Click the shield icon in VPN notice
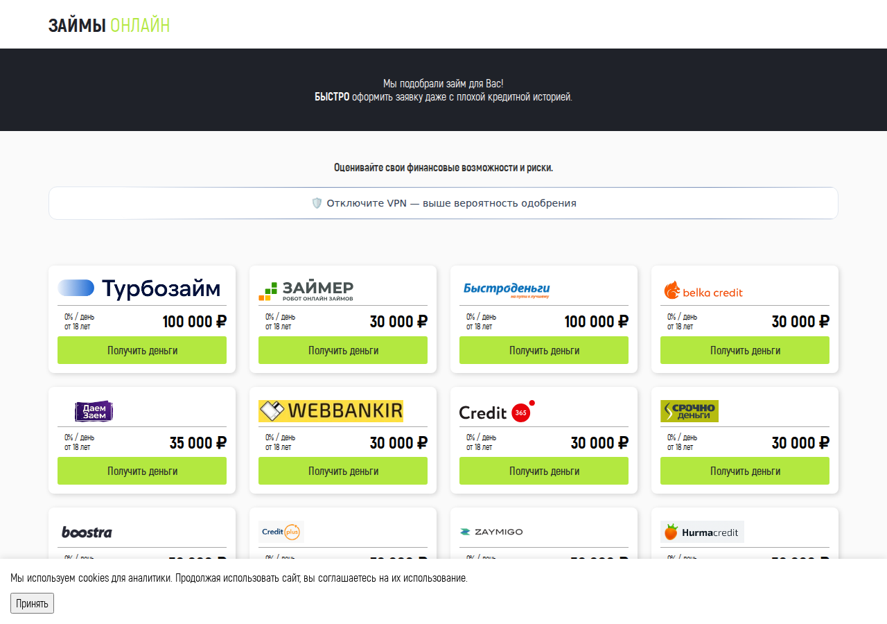The image size is (887, 624). point(317,203)
